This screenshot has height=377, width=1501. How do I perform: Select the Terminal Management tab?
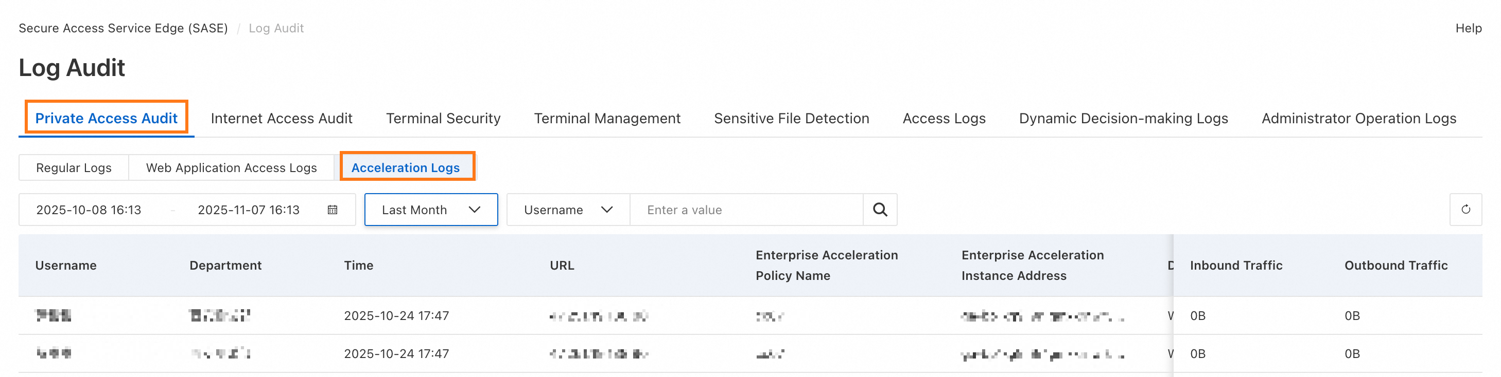point(606,118)
